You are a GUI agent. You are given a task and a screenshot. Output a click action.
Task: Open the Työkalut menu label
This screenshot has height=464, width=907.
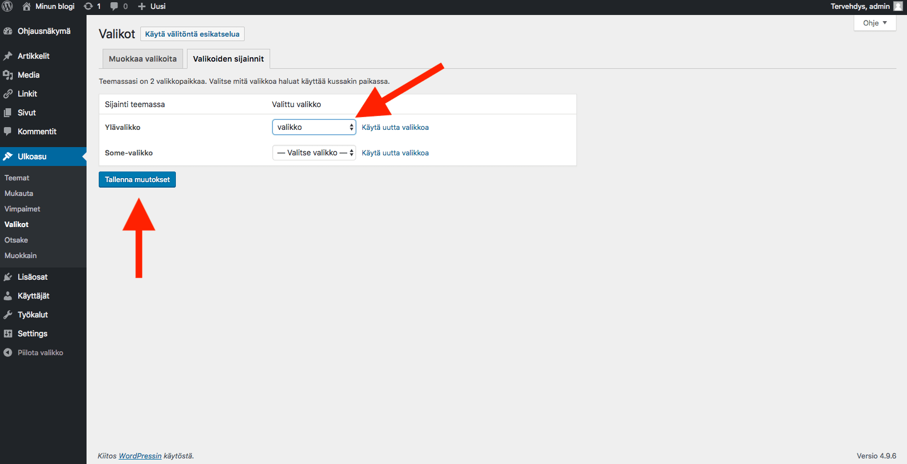coord(33,315)
